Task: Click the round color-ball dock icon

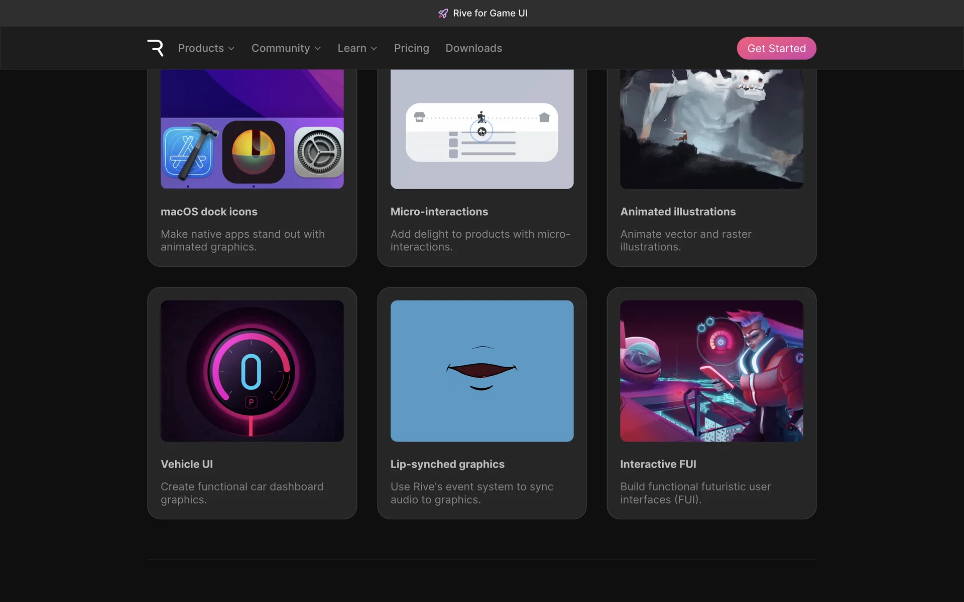Action: 254,152
